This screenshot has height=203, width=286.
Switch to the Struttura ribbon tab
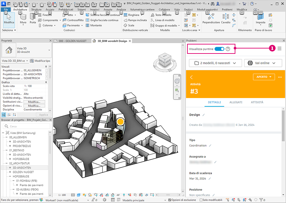[x=36, y=9]
